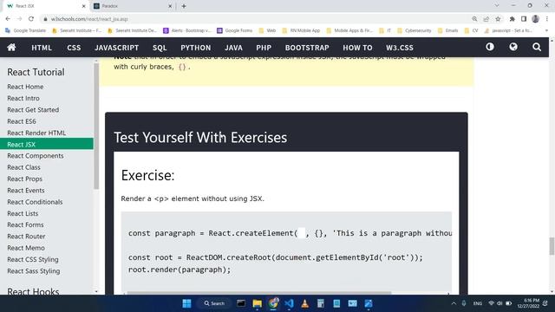555x312 pixels.
Task: Open the globe translate icon
Action: (x=513, y=47)
